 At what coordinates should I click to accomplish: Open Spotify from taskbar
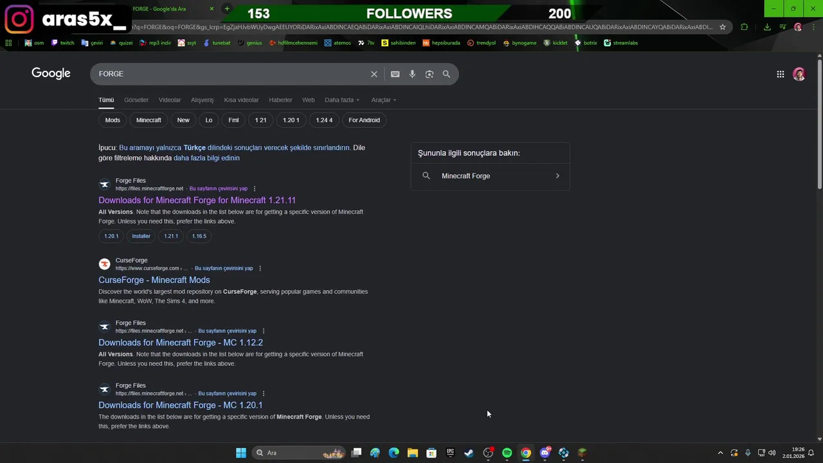(x=507, y=453)
